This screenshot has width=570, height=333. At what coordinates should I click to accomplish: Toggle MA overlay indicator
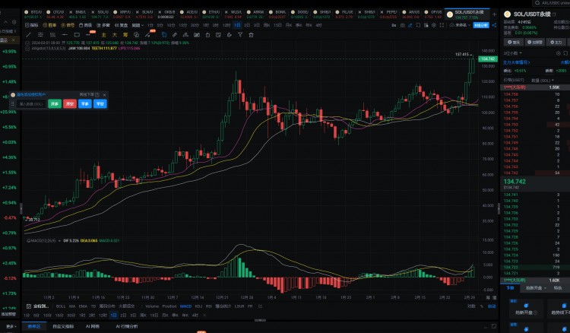tap(72, 306)
